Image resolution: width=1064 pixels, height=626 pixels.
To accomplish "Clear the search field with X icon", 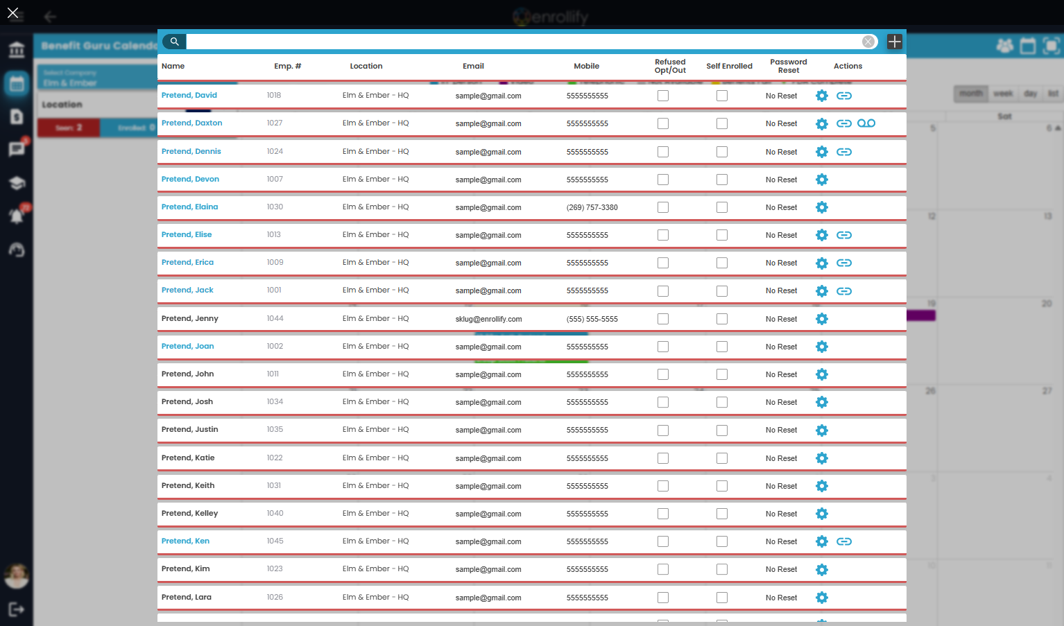I will click(868, 42).
